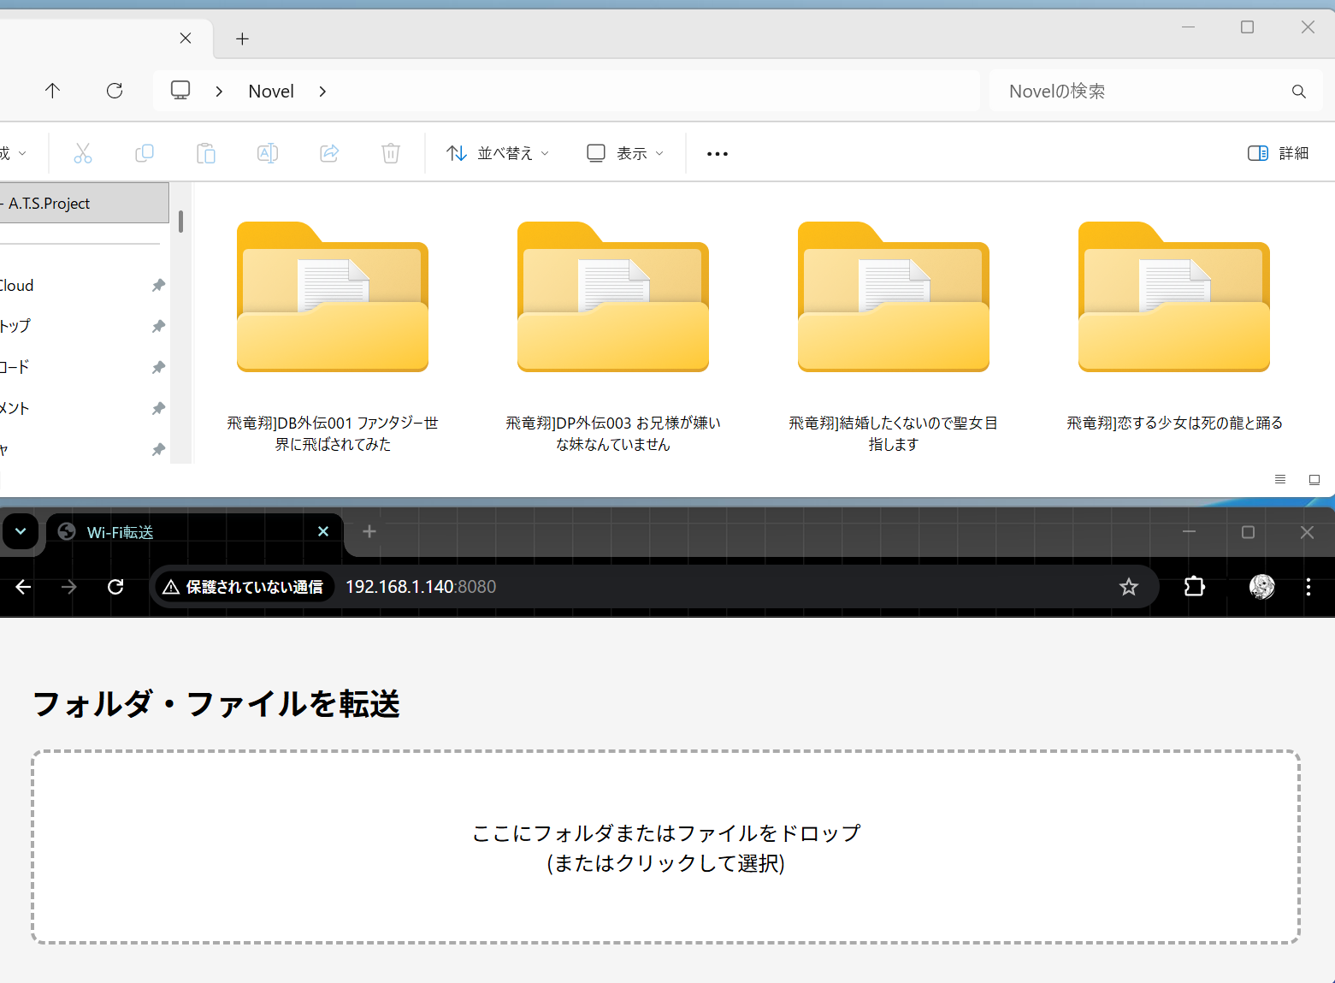Click the Paste icon in the toolbar

(205, 152)
